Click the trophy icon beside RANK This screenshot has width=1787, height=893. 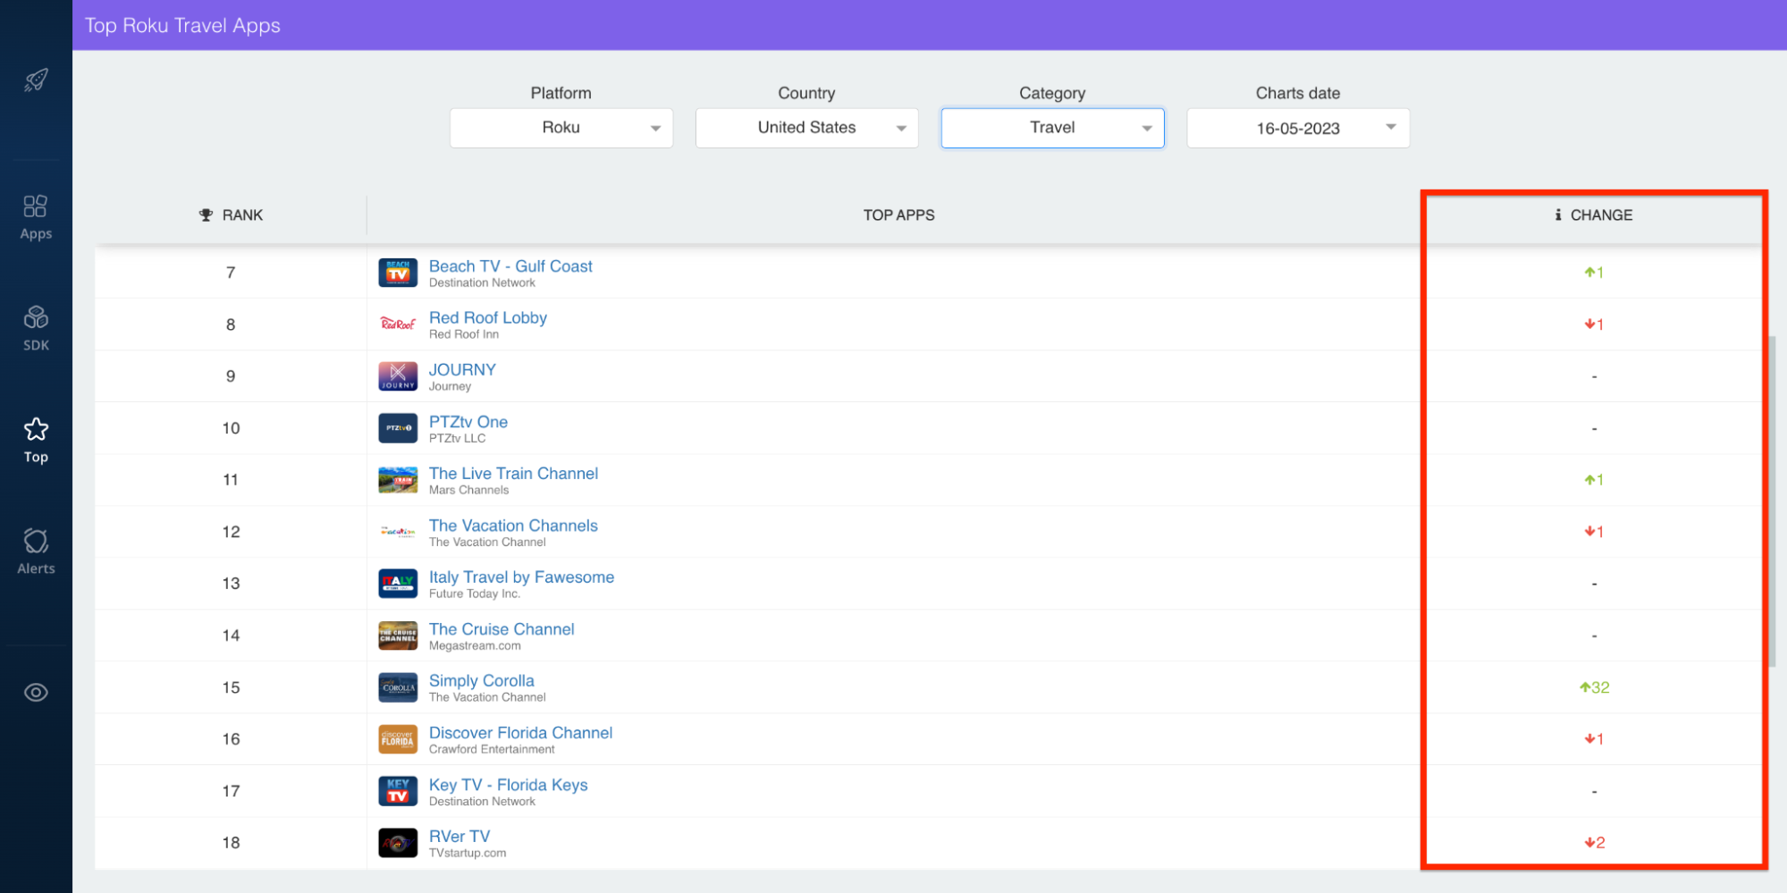[x=207, y=215]
